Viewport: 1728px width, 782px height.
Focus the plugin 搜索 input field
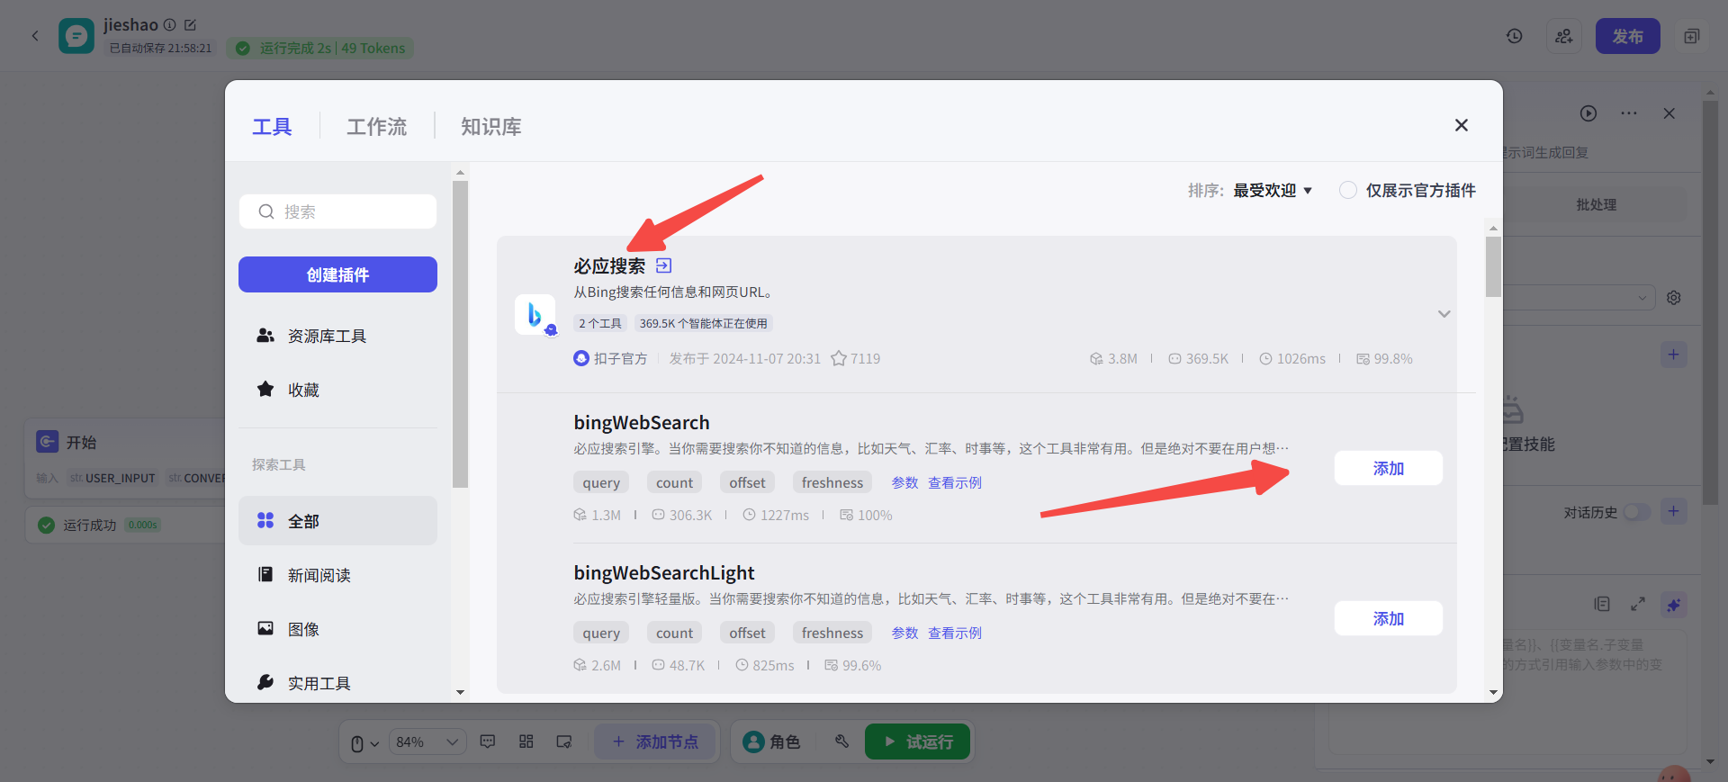[x=337, y=211]
